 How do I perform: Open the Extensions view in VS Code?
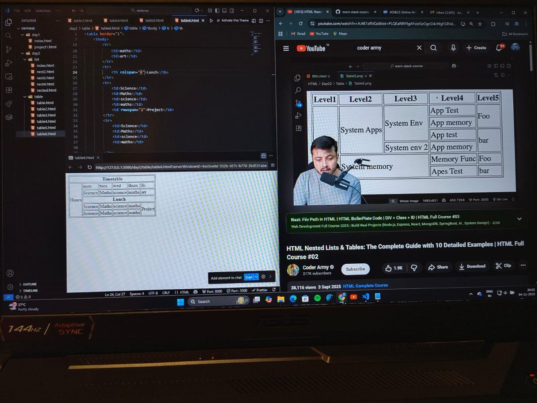click(x=9, y=90)
